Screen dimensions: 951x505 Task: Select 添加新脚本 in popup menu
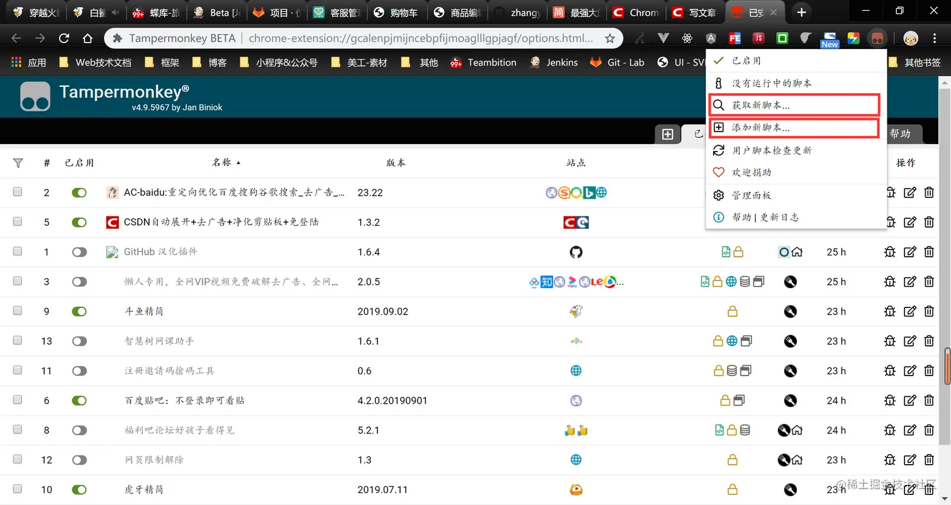(x=794, y=127)
